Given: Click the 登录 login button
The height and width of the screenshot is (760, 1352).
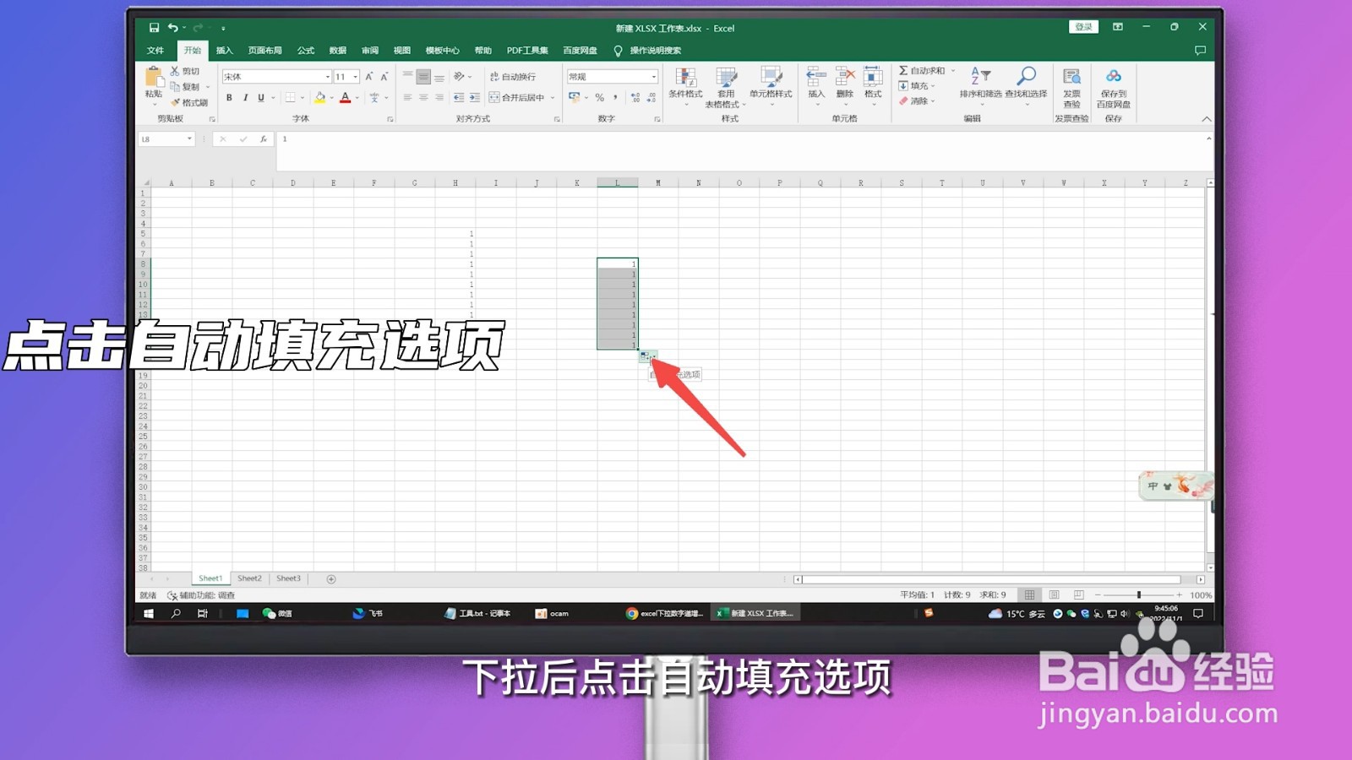Looking at the screenshot, I should coord(1082,26).
